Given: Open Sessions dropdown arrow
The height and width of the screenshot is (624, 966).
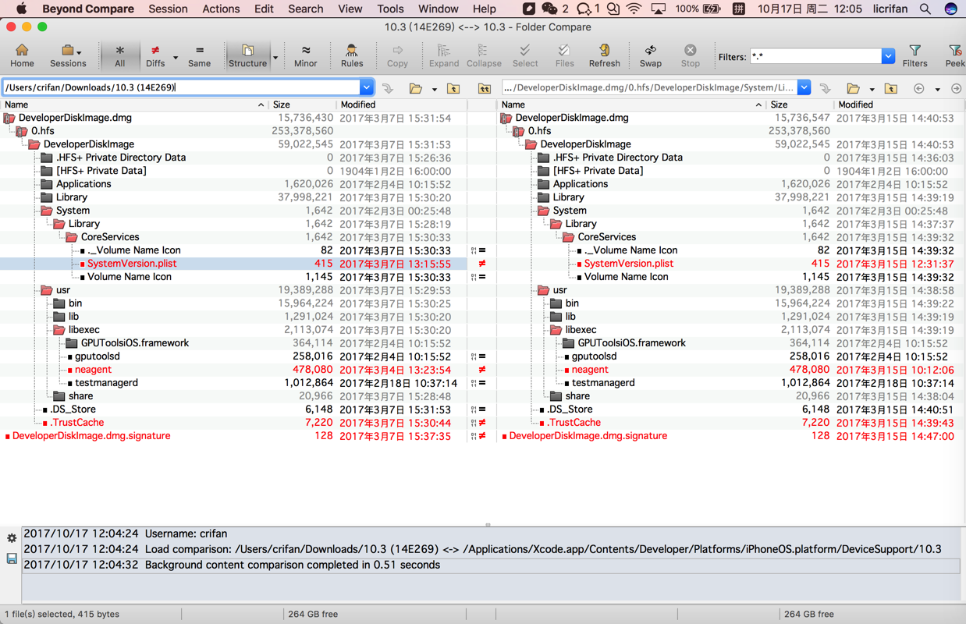Looking at the screenshot, I should 80,53.
